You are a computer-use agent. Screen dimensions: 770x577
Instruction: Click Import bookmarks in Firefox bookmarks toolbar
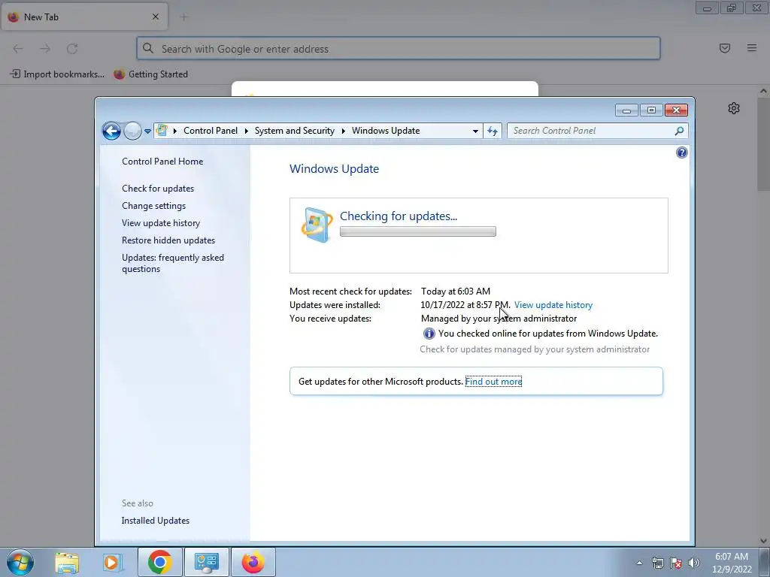coord(57,74)
